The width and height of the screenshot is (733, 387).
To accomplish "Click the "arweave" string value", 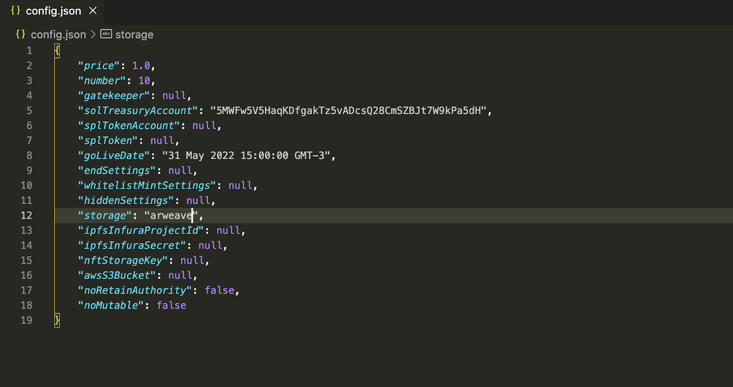I will click(x=171, y=216).
